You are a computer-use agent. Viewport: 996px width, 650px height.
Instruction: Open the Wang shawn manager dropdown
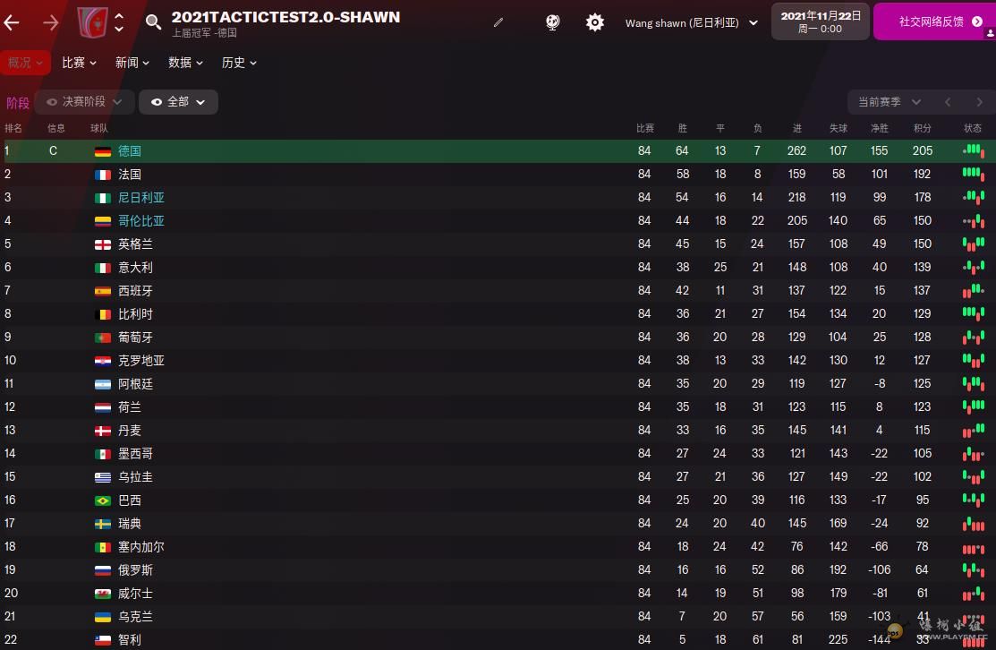click(x=692, y=23)
